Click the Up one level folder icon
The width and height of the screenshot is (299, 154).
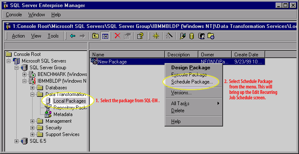(95, 36)
